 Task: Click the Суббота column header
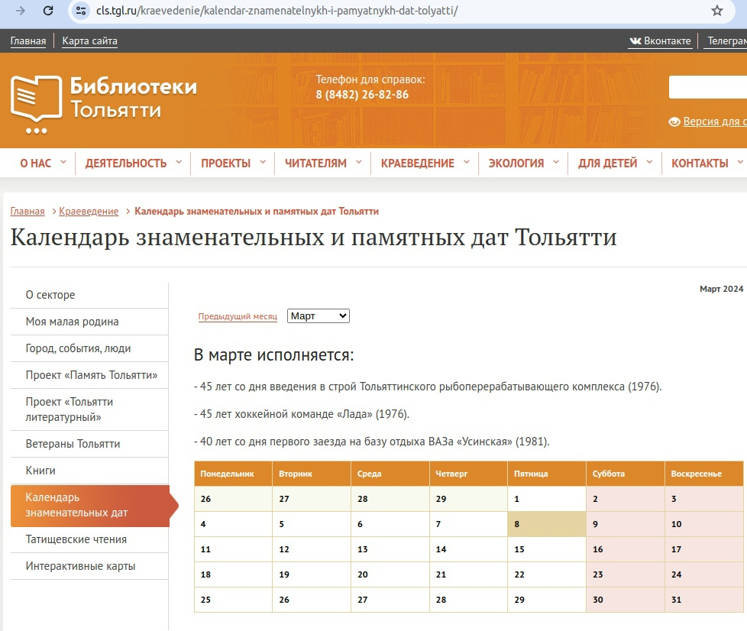(625, 474)
